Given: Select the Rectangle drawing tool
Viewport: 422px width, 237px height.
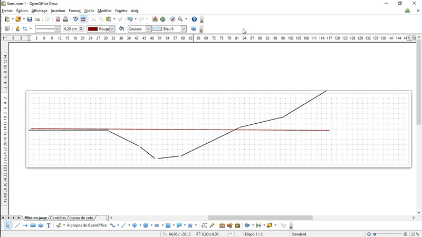Looking at the screenshot, I should pyautogui.click(x=33, y=225).
